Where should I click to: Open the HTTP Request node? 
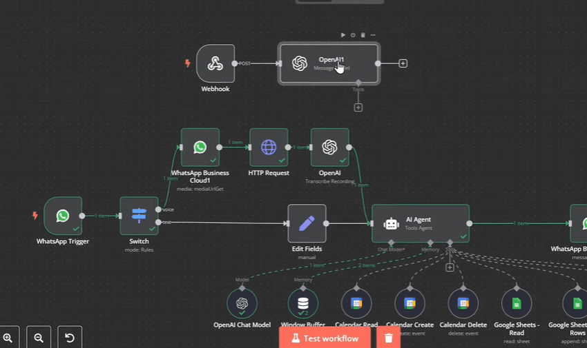[269, 147]
